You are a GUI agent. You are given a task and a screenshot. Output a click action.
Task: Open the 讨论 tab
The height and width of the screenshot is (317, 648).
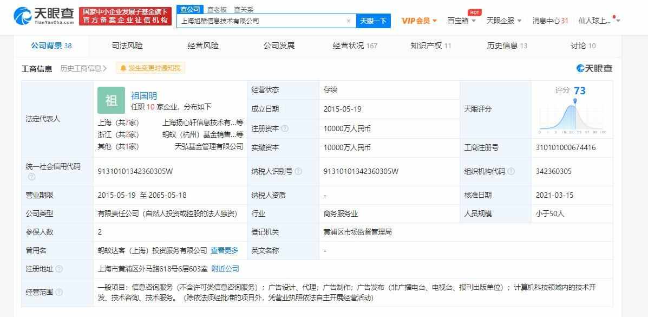[583, 46]
